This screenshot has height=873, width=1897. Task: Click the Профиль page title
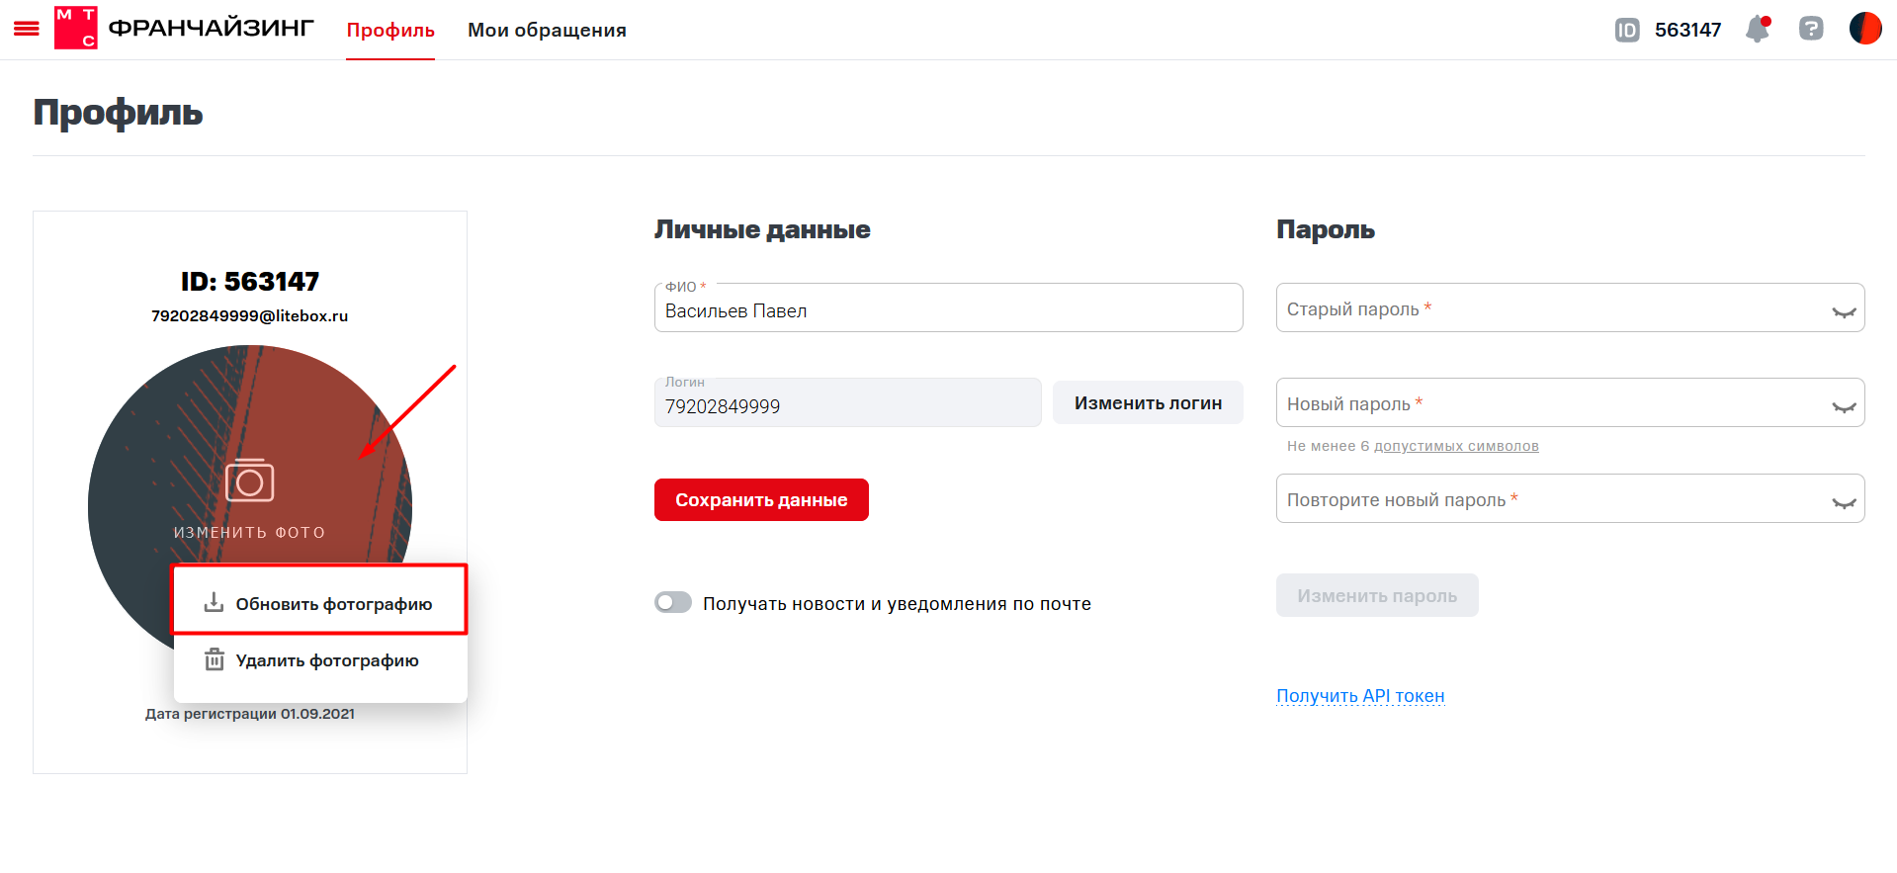tap(118, 113)
